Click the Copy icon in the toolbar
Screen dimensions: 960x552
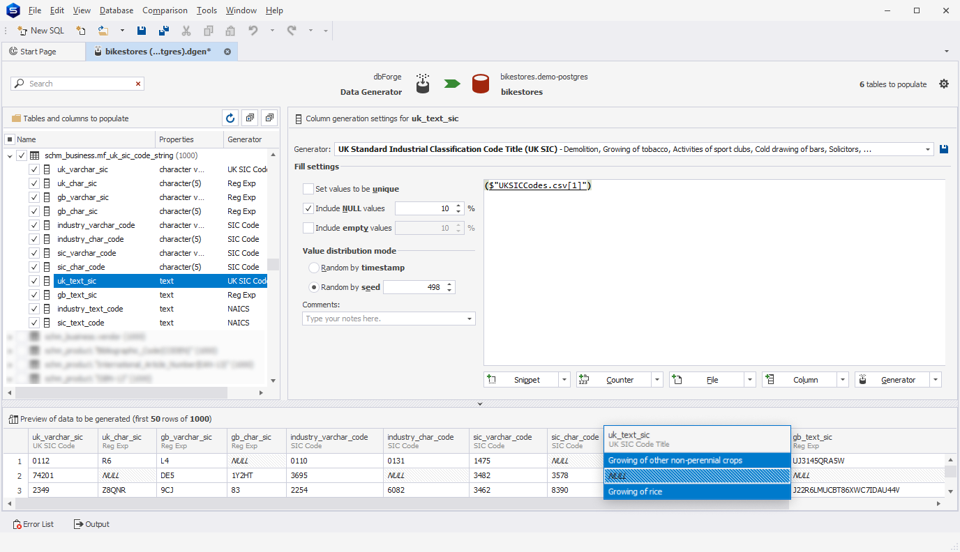[x=209, y=31]
